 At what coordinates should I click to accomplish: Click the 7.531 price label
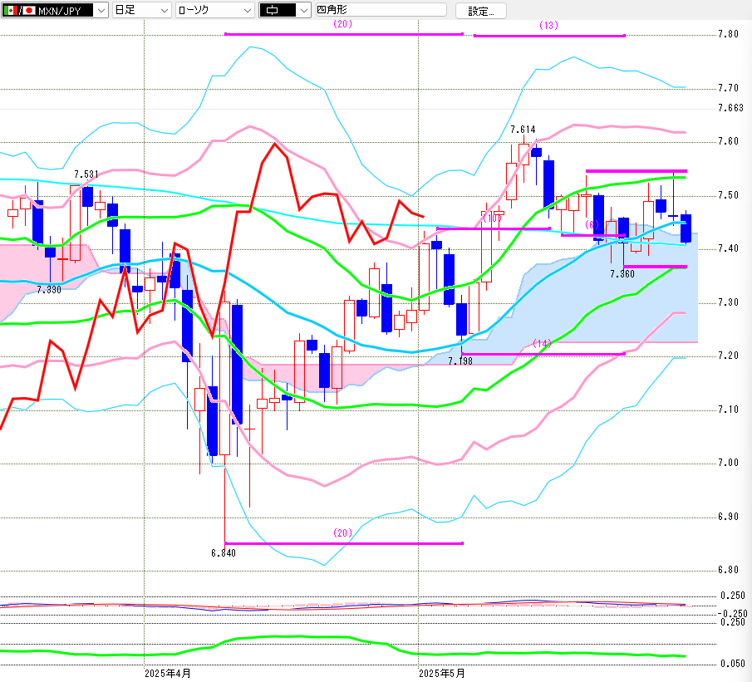(x=86, y=174)
